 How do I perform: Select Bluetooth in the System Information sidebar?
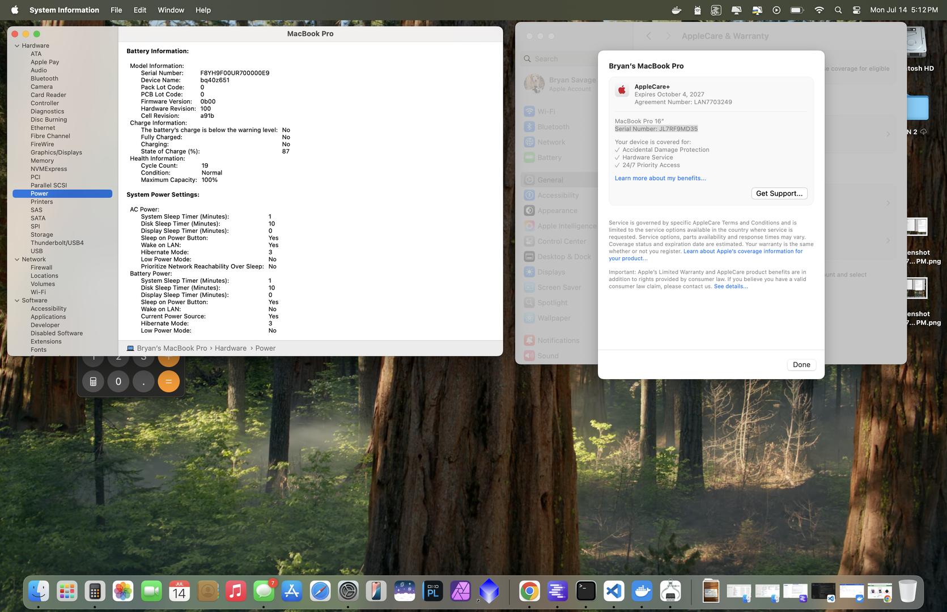(x=44, y=79)
